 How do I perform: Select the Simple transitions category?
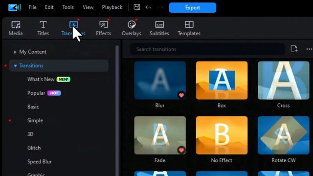pos(35,121)
